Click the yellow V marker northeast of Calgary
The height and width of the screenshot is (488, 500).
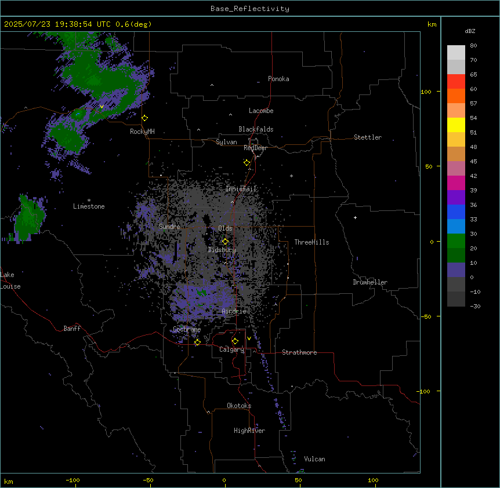tap(249, 338)
